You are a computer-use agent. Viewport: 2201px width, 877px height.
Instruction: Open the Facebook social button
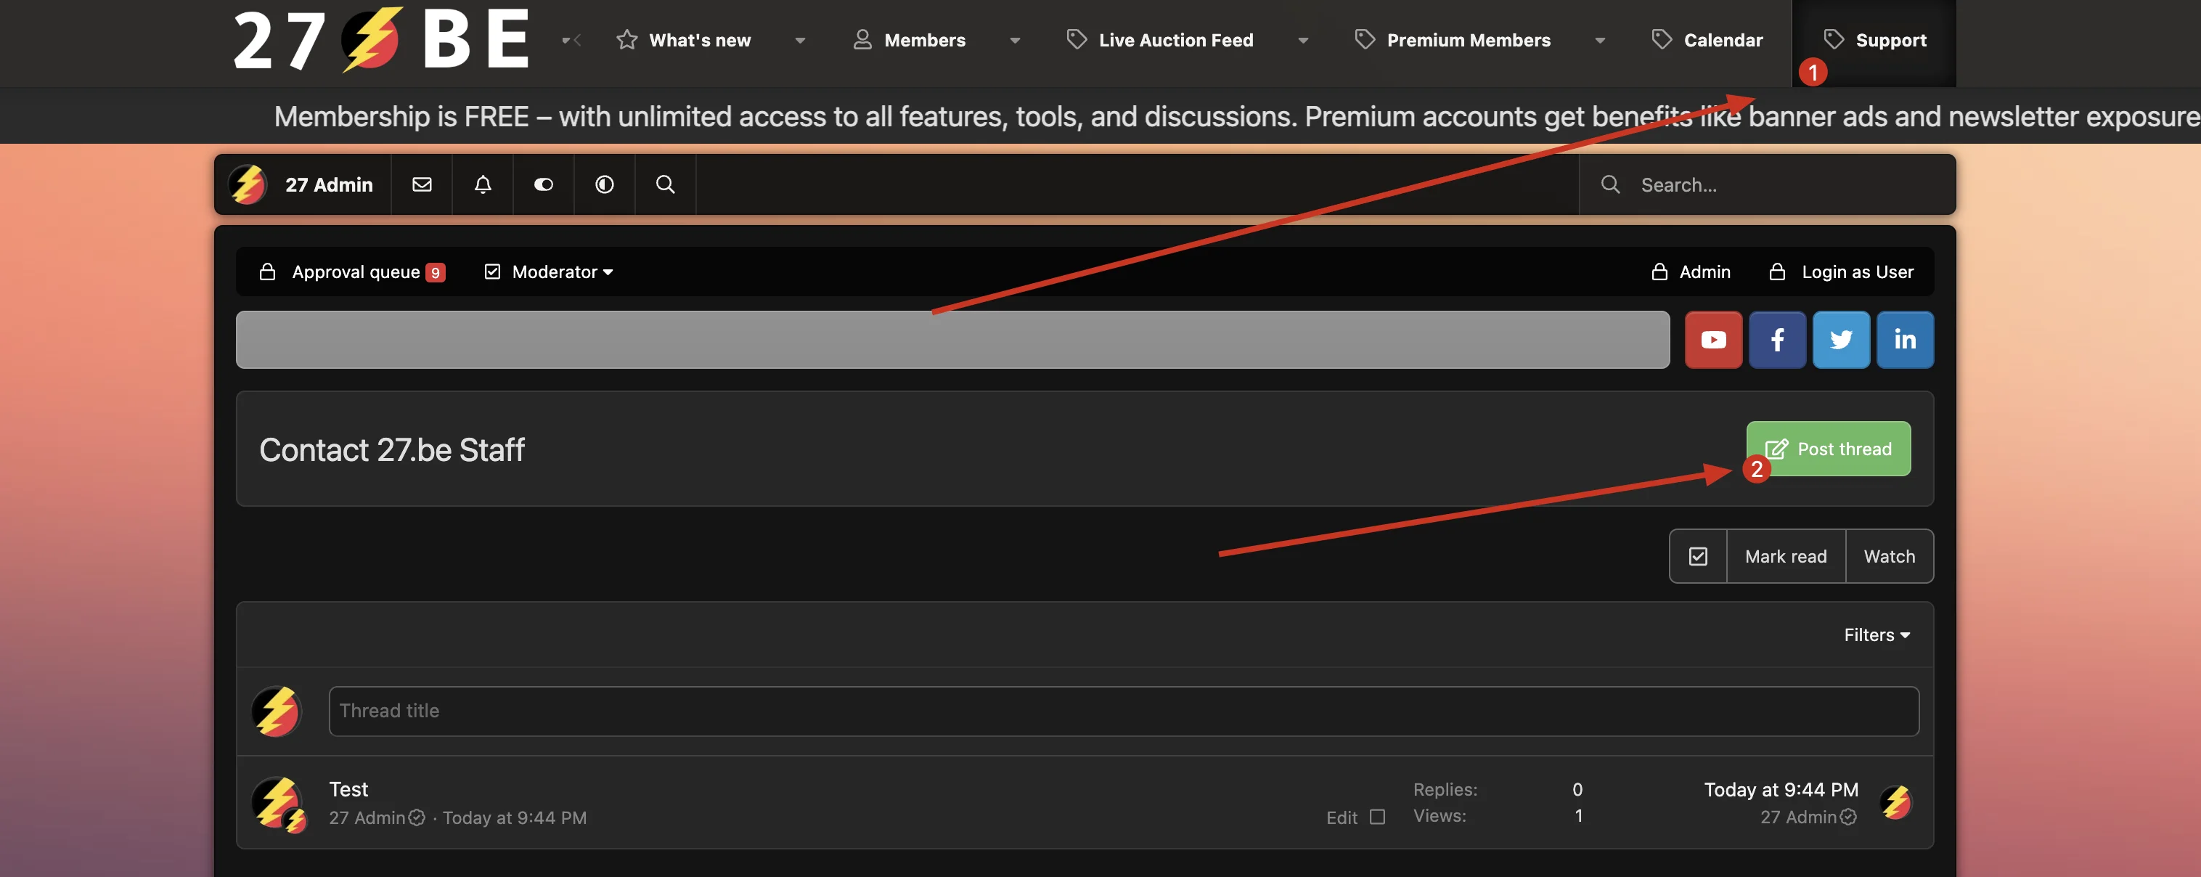(1777, 339)
